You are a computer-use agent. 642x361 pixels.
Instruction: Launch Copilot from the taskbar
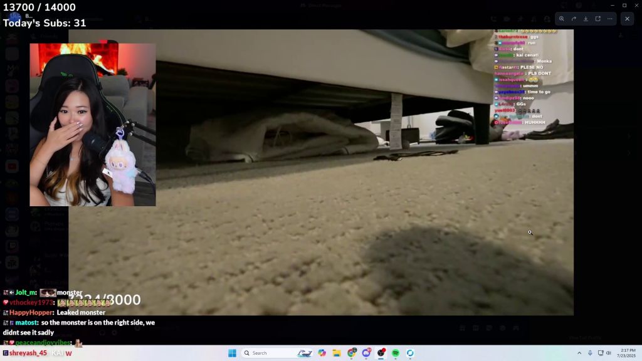pos(322,353)
